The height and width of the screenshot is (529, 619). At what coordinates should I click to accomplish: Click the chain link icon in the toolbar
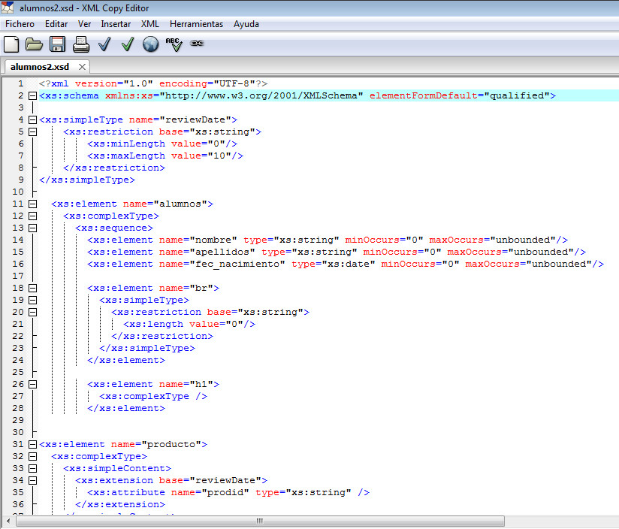tap(197, 44)
